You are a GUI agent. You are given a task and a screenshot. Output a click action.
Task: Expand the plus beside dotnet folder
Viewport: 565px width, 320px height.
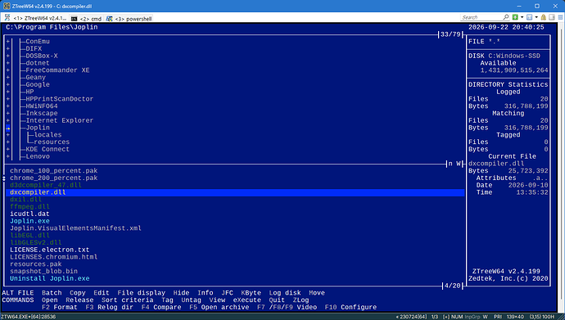[8, 63]
